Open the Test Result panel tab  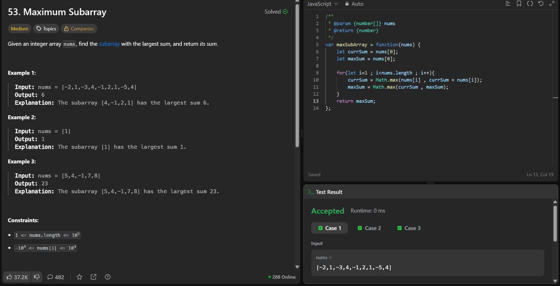[325, 192]
